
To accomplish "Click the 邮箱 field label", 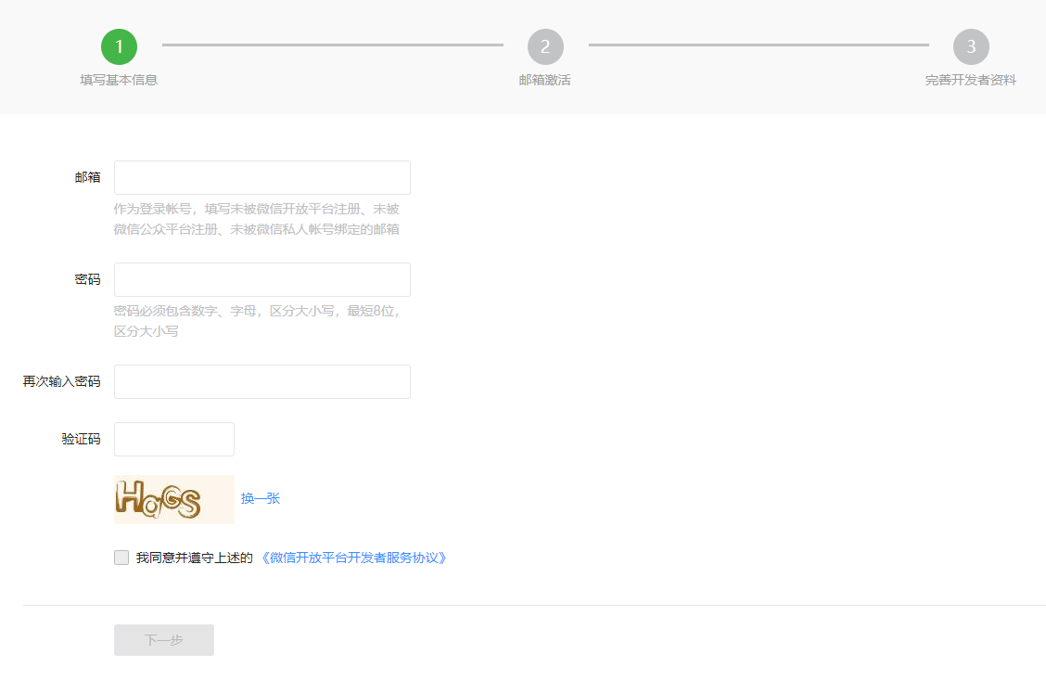I will (87, 177).
